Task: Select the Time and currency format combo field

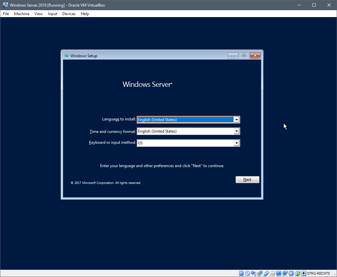Action: point(188,131)
